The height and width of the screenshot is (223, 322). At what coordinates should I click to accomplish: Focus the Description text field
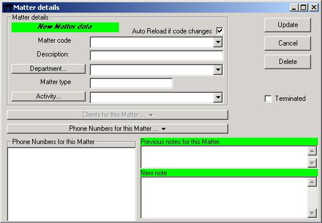[x=156, y=56]
